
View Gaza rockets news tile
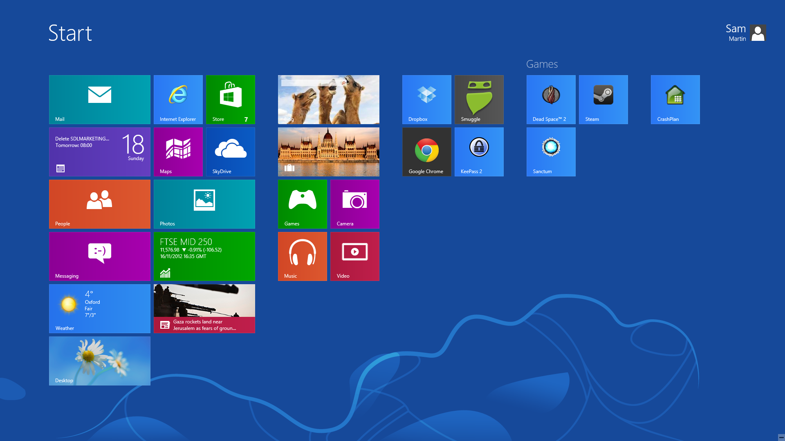coord(204,309)
